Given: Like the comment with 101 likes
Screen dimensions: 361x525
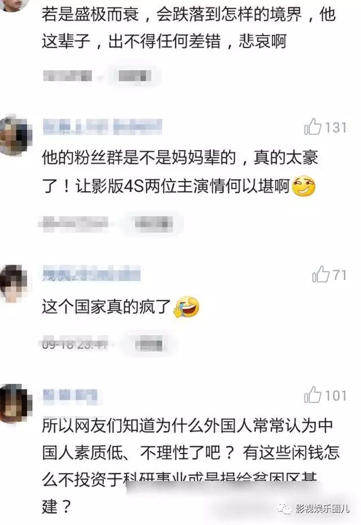Looking at the screenshot, I should pyautogui.click(x=313, y=395).
